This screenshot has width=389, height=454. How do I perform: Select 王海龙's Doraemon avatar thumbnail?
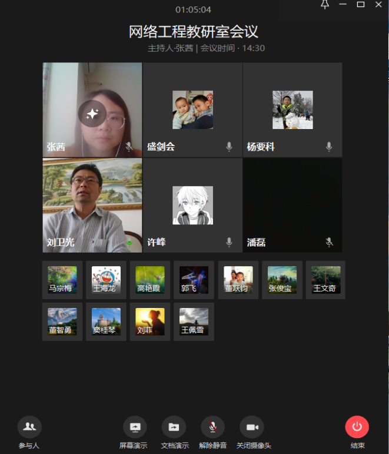[x=106, y=280]
